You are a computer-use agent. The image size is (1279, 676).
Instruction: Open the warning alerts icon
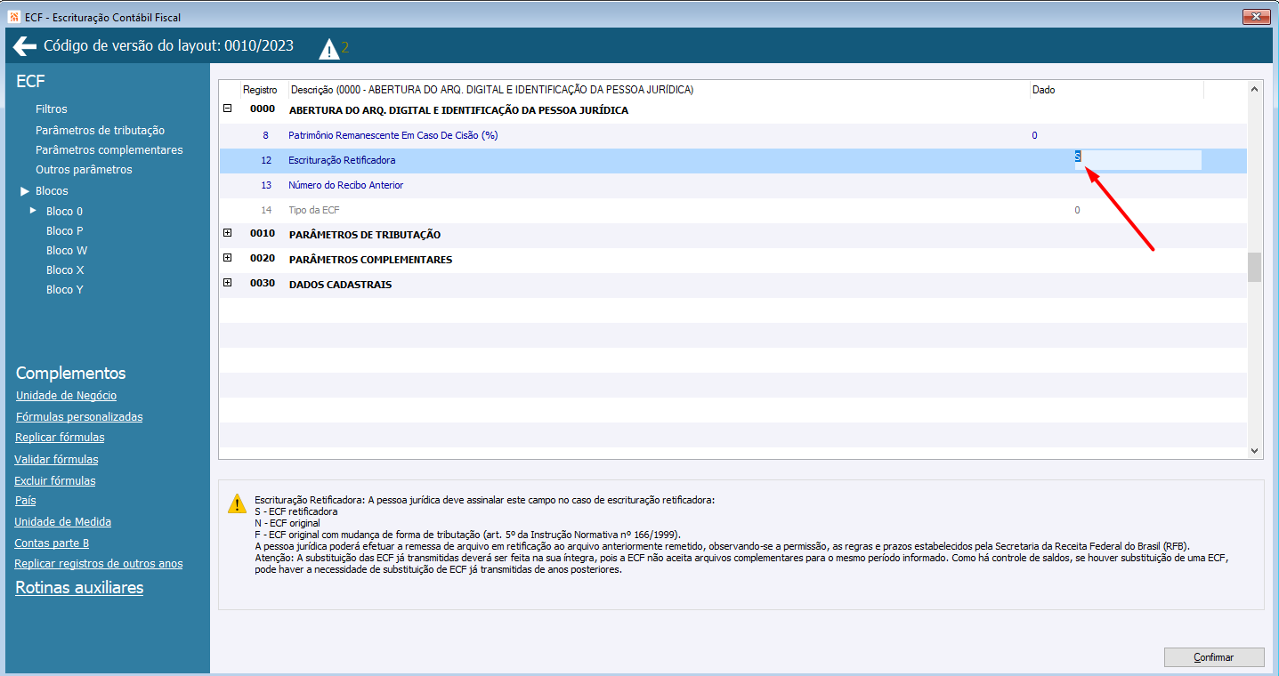click(329, 49)
